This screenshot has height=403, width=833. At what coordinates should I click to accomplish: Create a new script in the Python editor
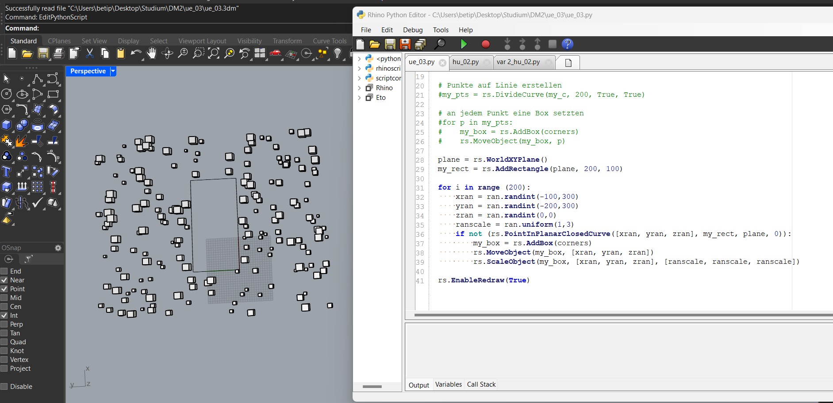pos(361,44)
